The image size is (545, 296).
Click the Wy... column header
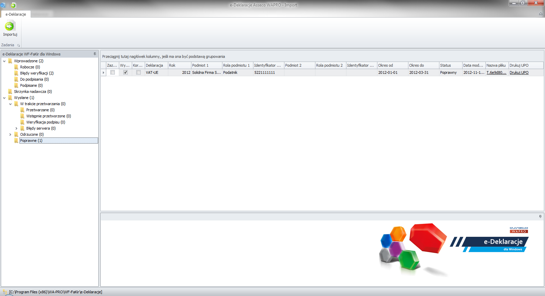[x=125, y=65]
